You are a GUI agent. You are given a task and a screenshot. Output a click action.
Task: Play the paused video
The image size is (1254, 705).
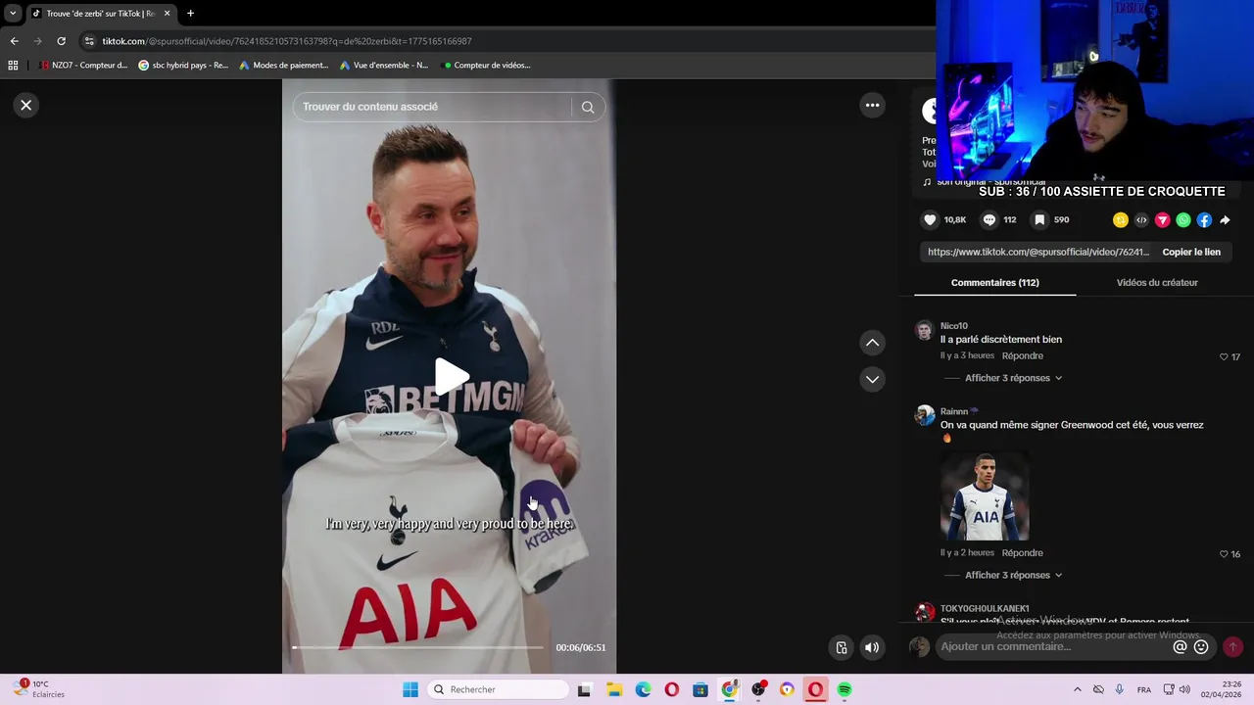tap(450, 377)
